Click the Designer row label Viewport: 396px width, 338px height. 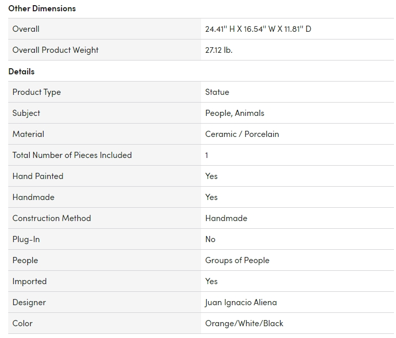(x=29, y=303)
